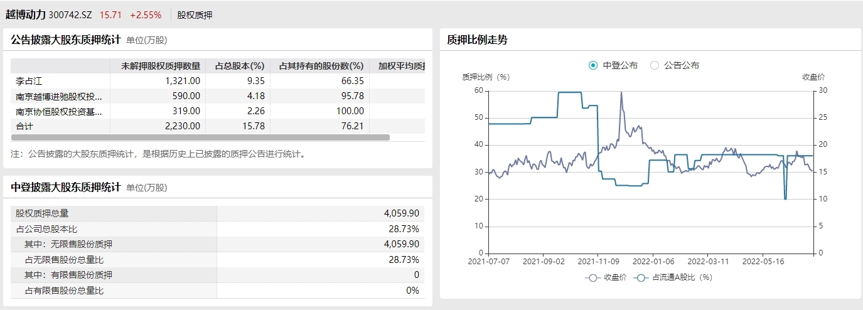Select the 中登公布 radio button
This screenshot has width=863, height=310.
coord(593,65)
